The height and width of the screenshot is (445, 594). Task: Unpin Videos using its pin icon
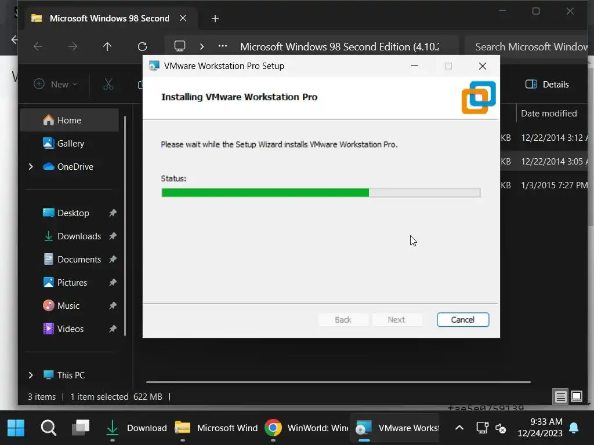tap(113, 329)
